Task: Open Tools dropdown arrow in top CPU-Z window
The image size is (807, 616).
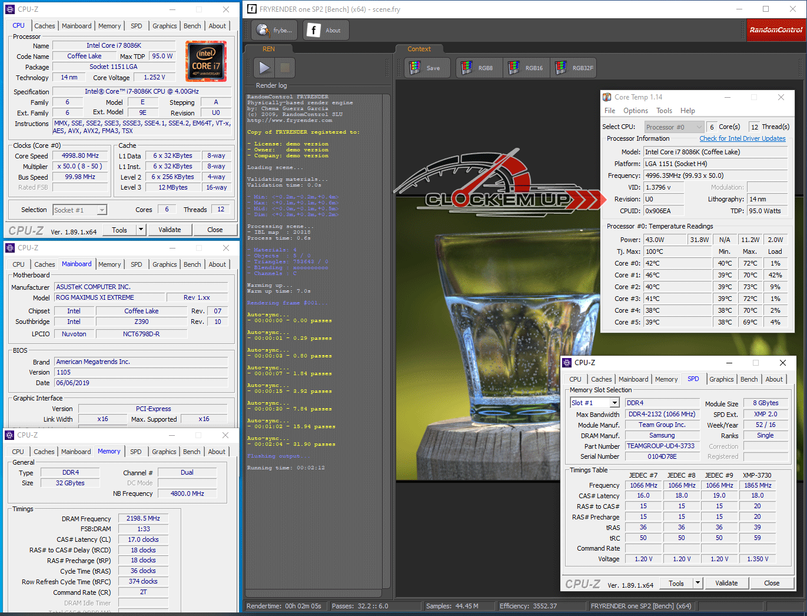Action: point(141,230)
